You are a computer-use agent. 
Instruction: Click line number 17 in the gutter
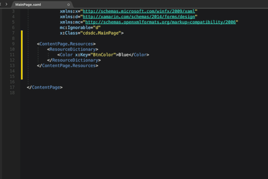(12, 87)
